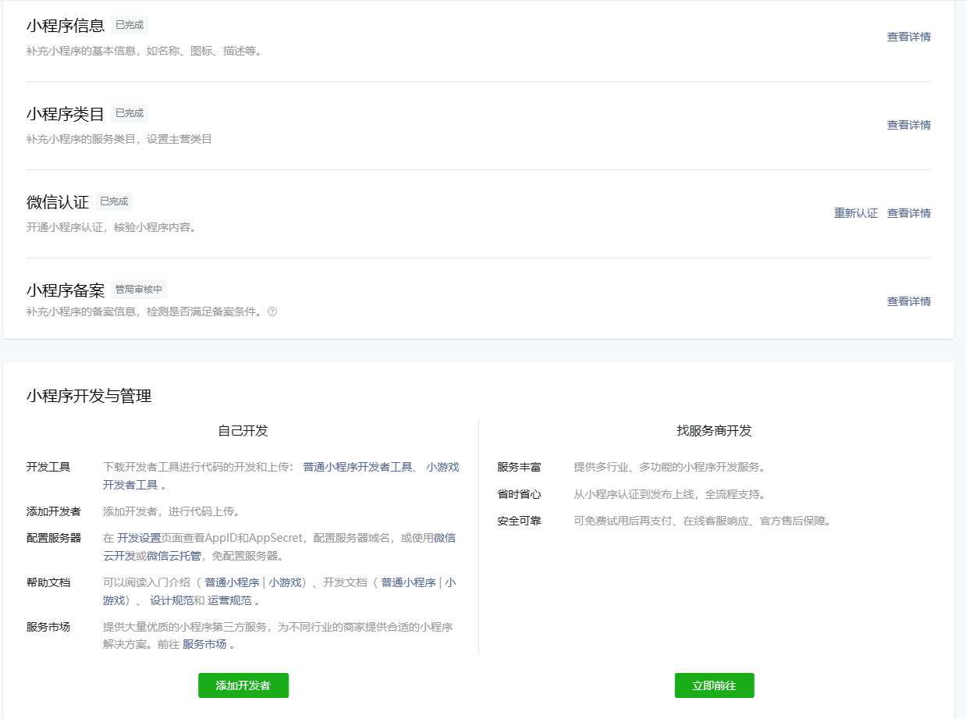Click the 开发工具 row label

click(48, 467)
